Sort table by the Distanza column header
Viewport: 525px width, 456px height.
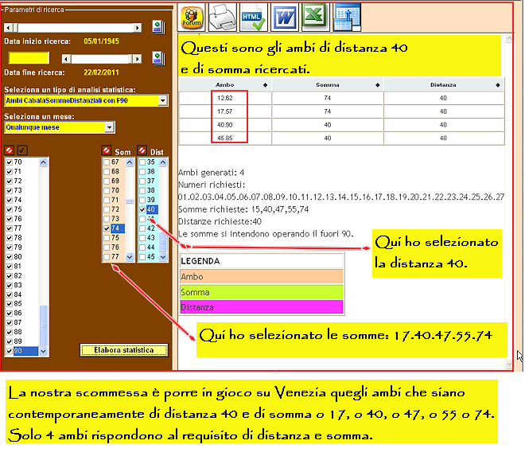click(x=443, y=84)
